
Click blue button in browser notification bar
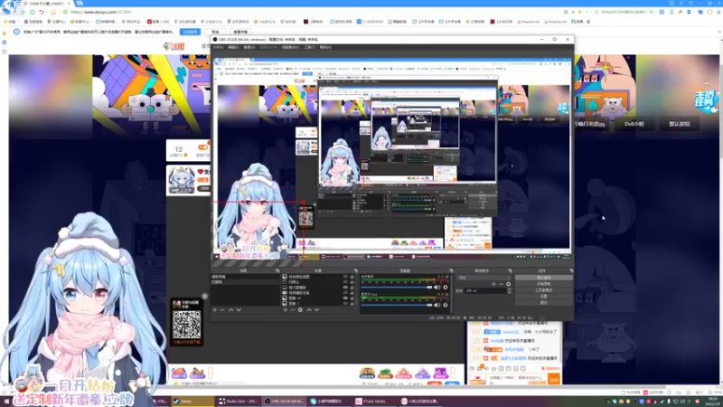click(190, 32)
